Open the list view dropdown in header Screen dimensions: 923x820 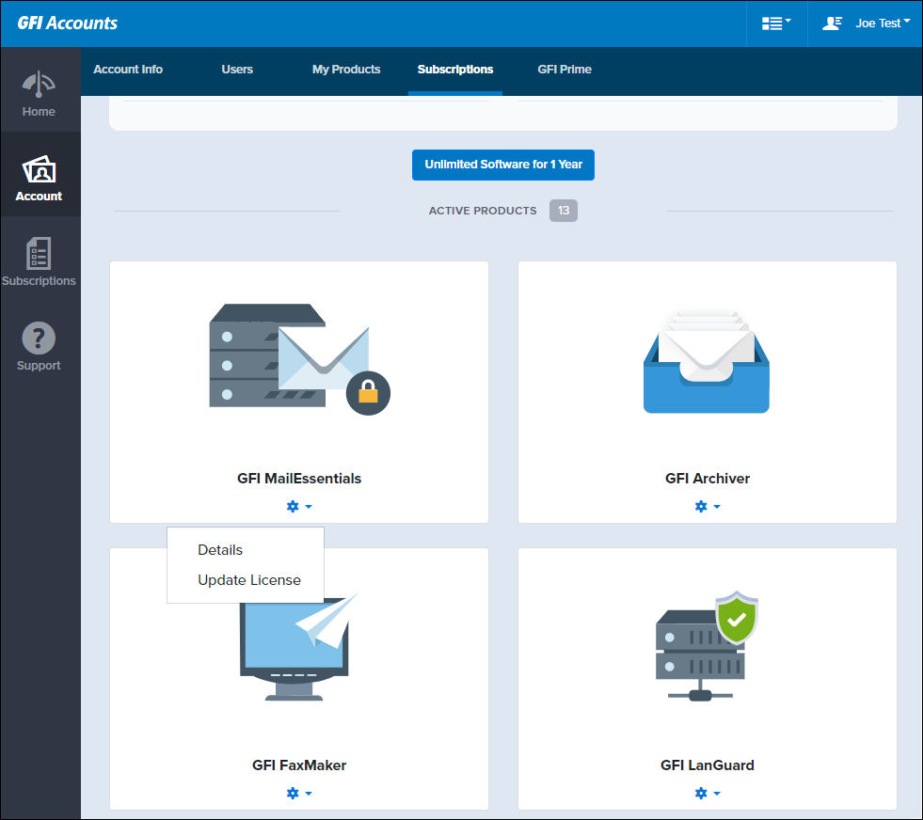pos(776,24)
